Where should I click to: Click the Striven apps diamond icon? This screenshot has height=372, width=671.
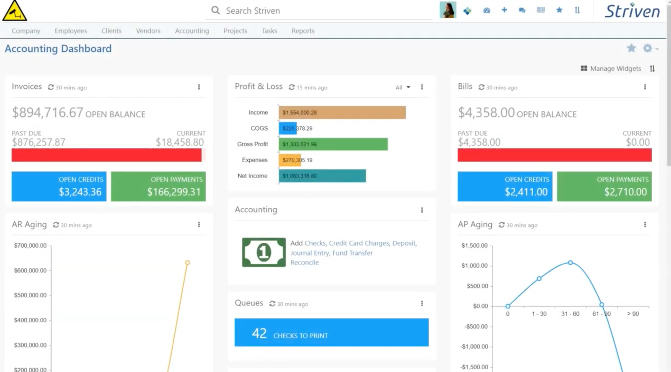(468, 10)
